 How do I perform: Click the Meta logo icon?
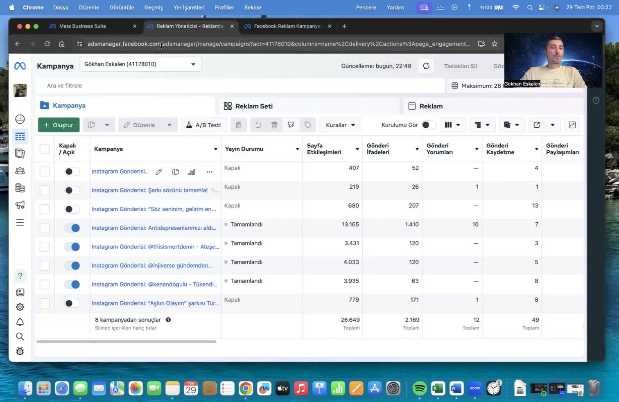pyautogui.click(x=20, y=66)
